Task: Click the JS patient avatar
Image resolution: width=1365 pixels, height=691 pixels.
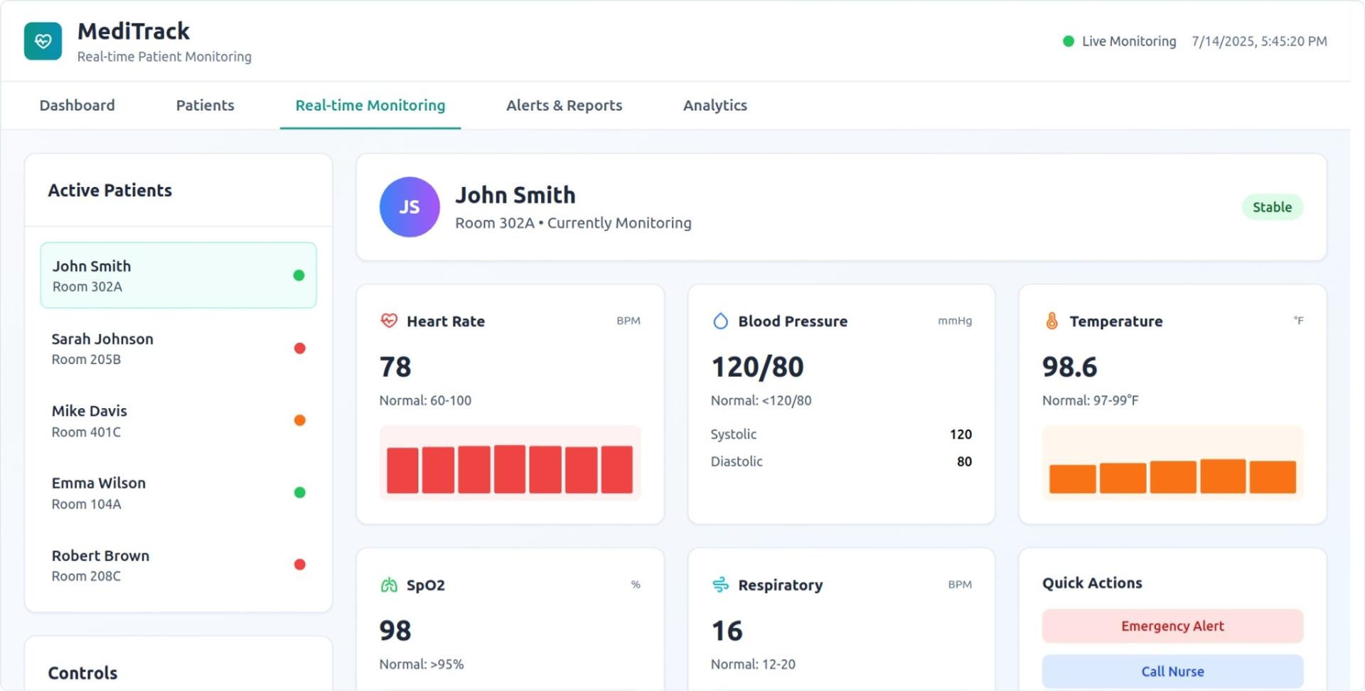Action: (409, 207)
